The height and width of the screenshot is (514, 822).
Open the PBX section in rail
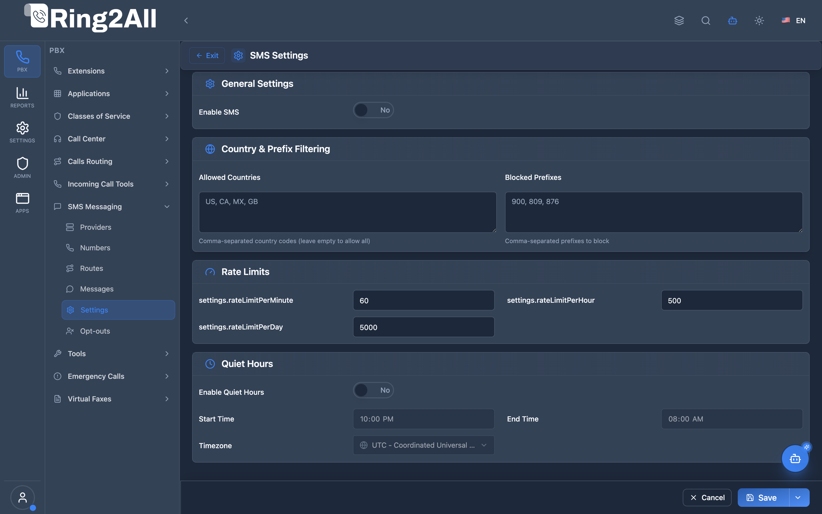(22, 61)
